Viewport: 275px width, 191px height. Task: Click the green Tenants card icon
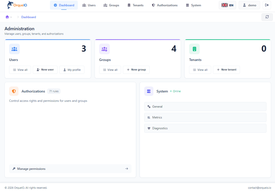[x=194, y=49]
